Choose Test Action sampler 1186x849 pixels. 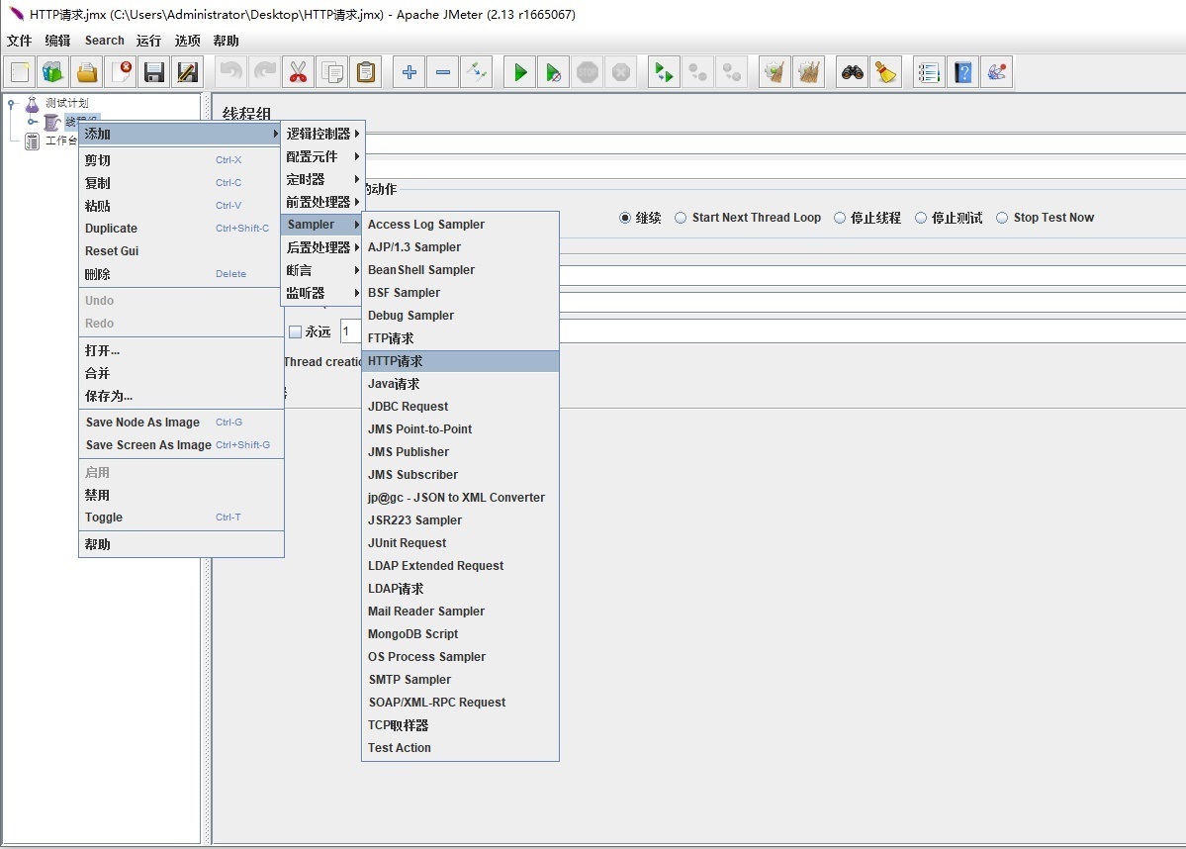click(461, 748)
